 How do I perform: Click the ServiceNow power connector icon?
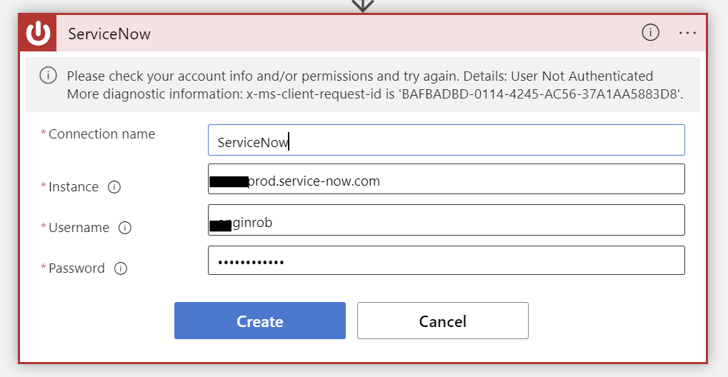click(38, 33)
